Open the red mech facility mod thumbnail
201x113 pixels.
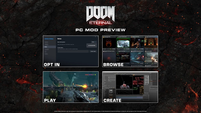coord(137,57)
